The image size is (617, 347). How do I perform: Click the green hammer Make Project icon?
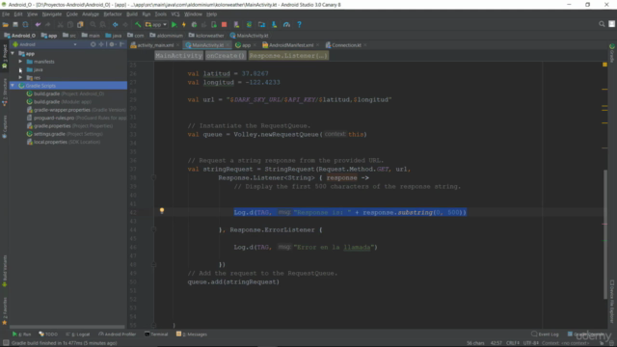coord(138,24)
